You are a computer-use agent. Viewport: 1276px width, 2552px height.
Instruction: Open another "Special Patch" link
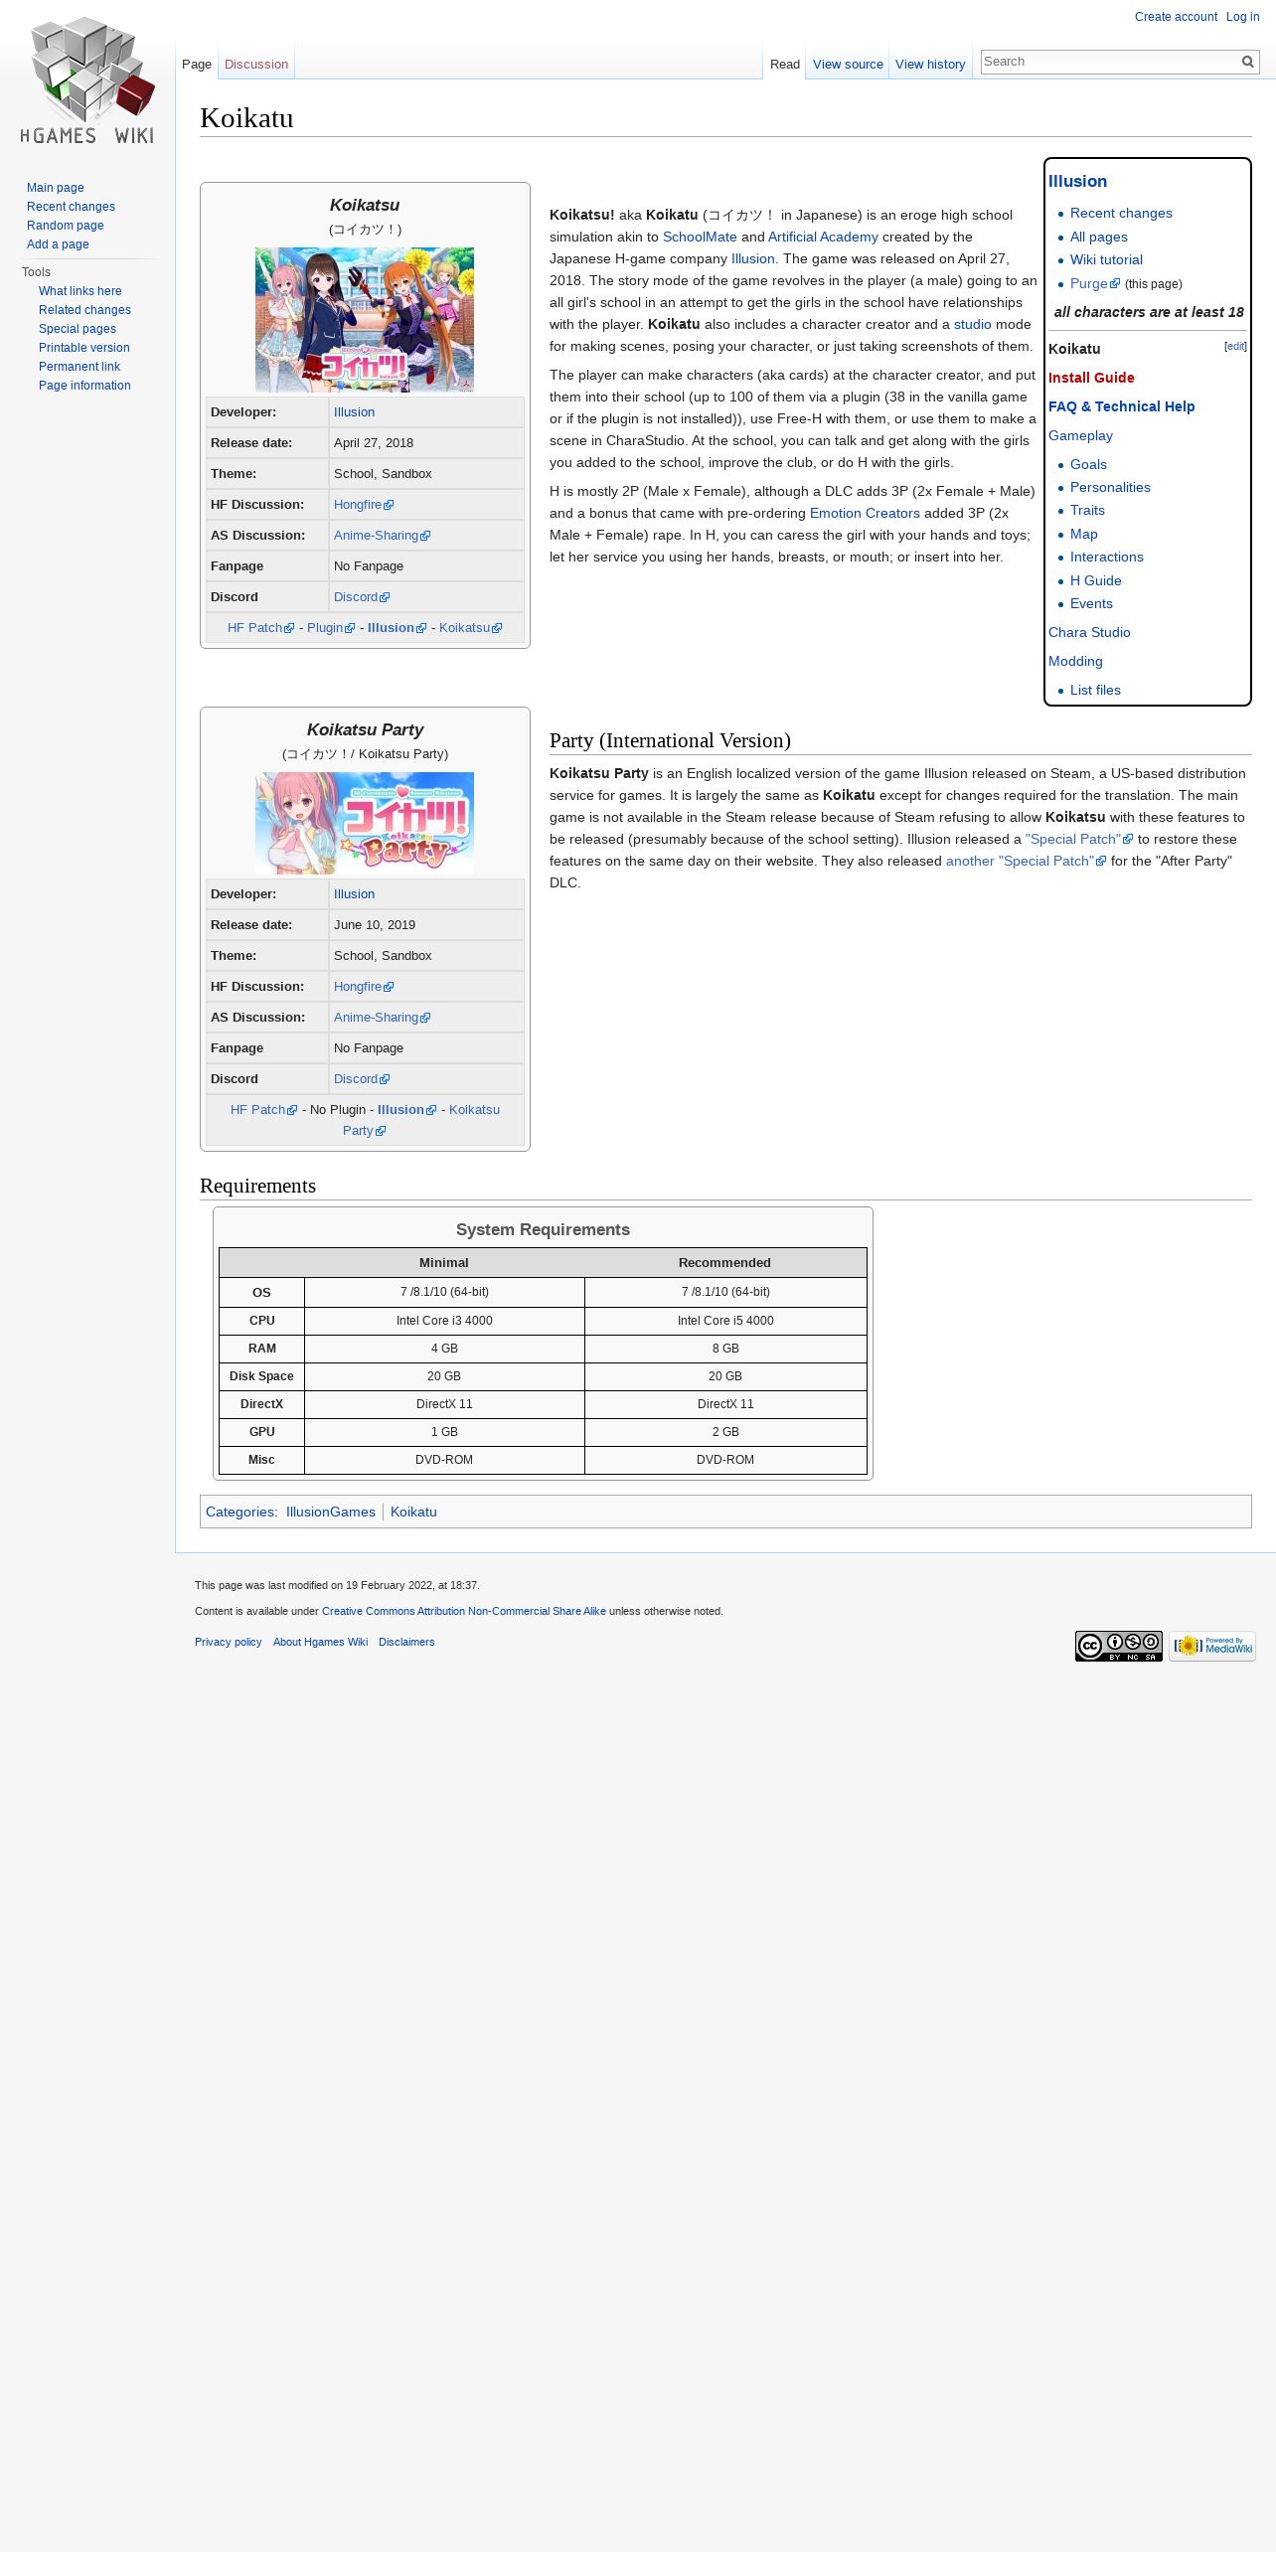1026,861
